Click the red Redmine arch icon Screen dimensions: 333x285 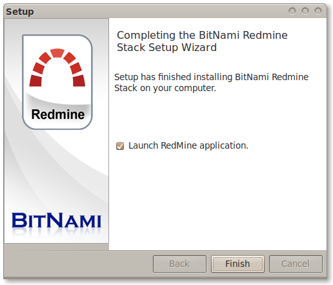(x=57, y=68)
